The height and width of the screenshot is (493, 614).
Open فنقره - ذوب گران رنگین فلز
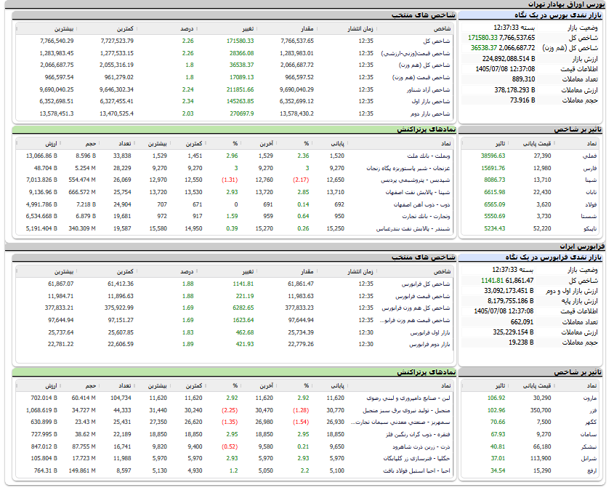click(x=418, y=434)
